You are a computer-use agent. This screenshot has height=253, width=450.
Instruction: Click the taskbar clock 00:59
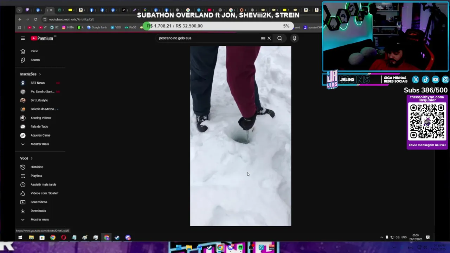tap(416, 238)
